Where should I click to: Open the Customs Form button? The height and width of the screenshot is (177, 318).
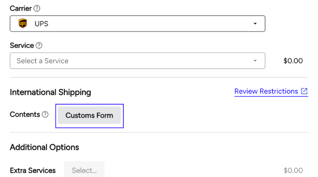(x=89, y=115)
